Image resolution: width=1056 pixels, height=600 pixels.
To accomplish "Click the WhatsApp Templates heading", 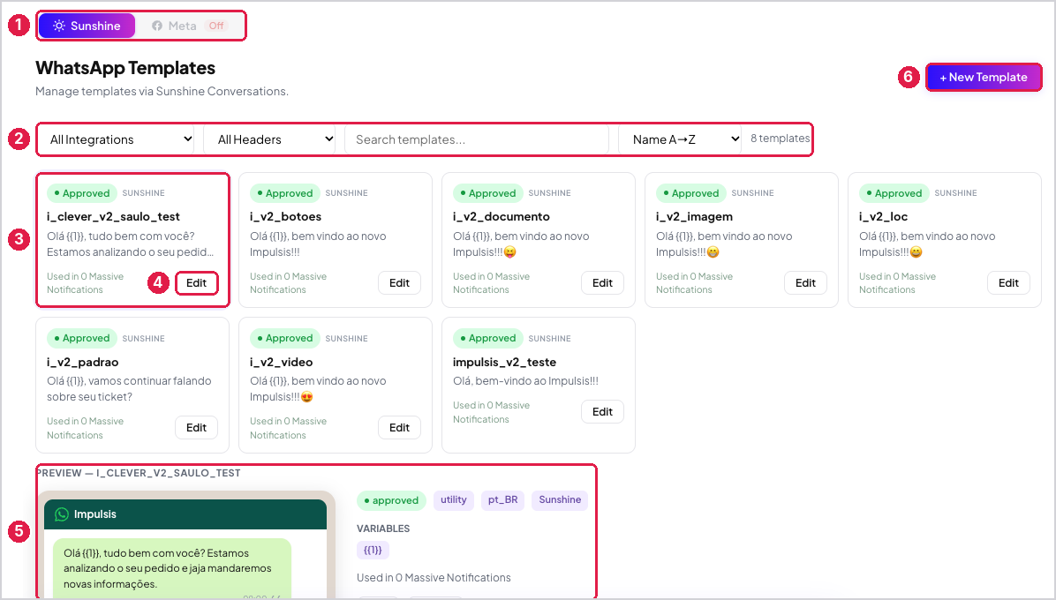I will click(125, 68).
